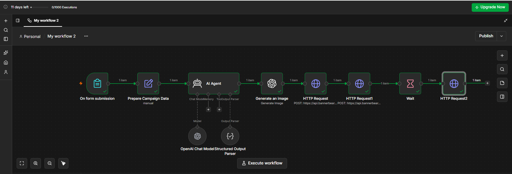Viewport: 512px width, 174px height.
Task: Tidy up the workflow with the broom icon
Action: click(x=63, y=163)
